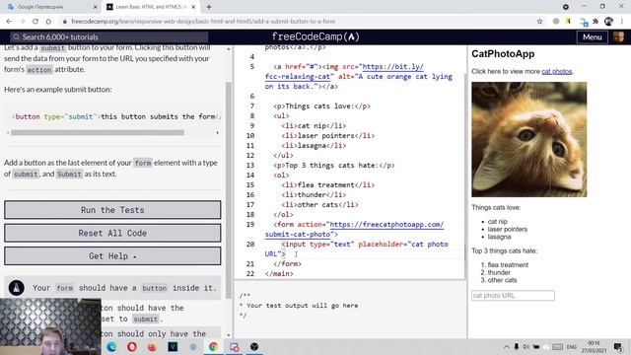This screenshot has width=631, height=355.
Task: Click the cat photo URL input in preview
Action: [513, 296]
